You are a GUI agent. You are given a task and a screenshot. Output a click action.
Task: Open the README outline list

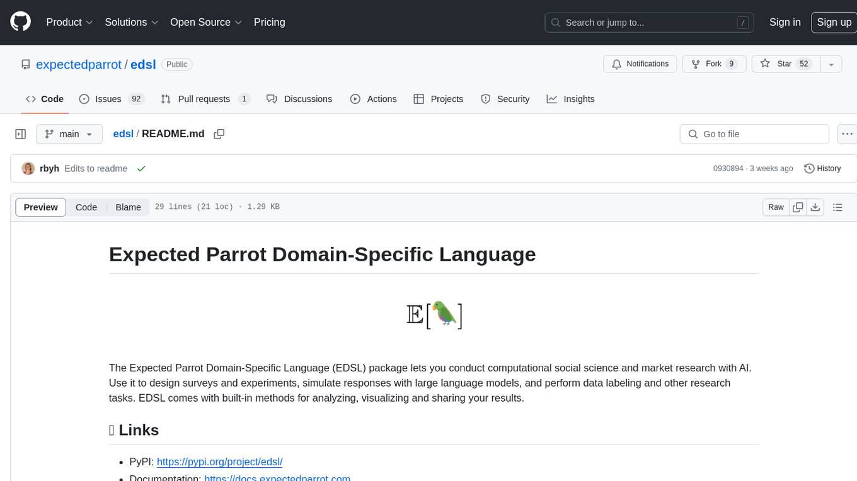pyautogui.click(x=837, y=207)
